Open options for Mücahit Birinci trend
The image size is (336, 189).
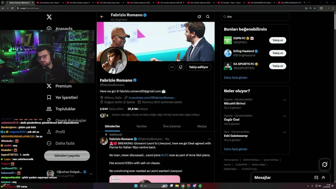click(284, 100)
